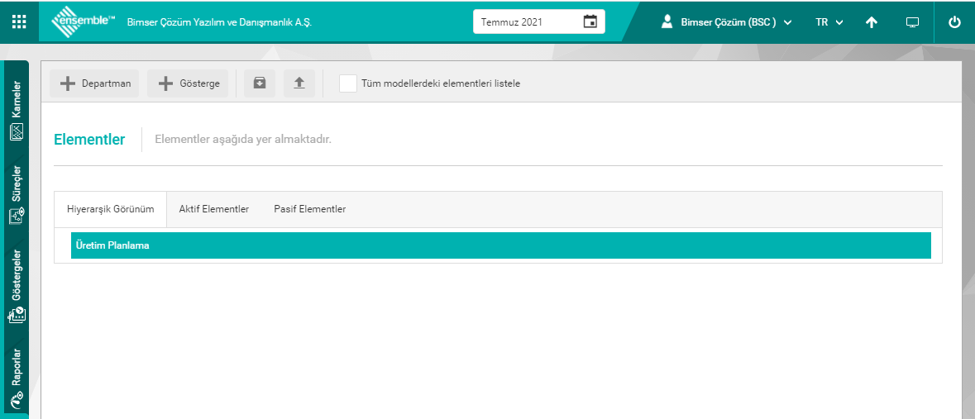
Task: Enable Tüm modellerdeki elementleri listele checkbox
Action: (x=348, y=83)
